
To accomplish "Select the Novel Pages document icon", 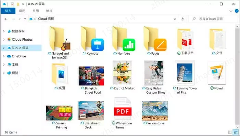I will click(x=217, y=73).
